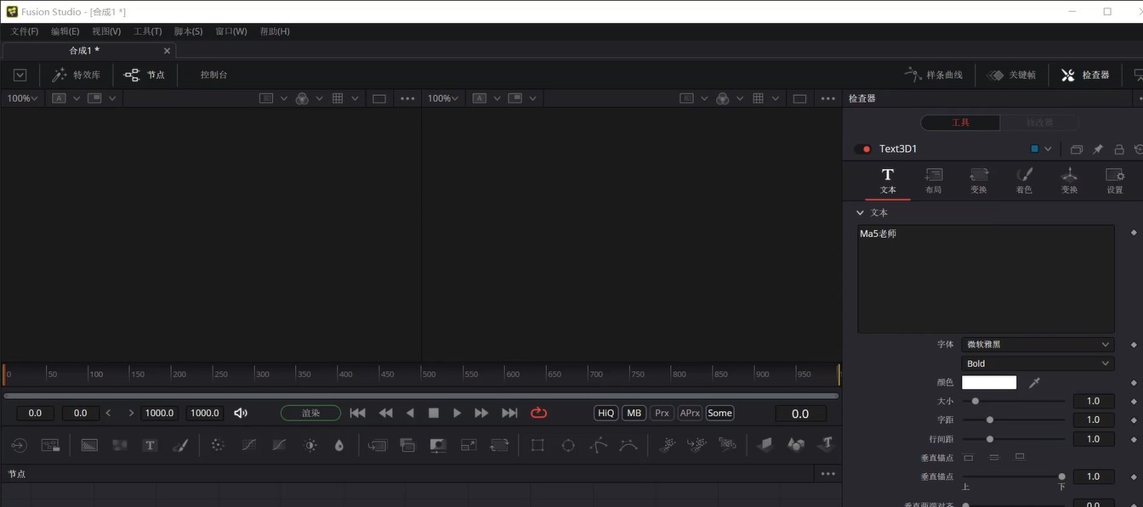The height and width of the screenshot is (507, 1143).
Task: Toggle the 节点 nodes panel button
Action: point(145,75)
